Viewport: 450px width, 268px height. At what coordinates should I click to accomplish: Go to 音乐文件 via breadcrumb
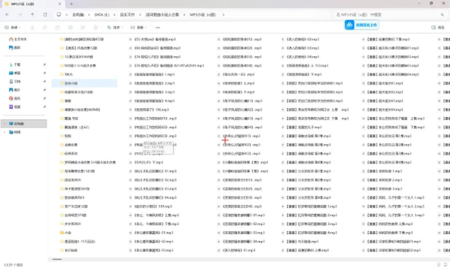127,15
